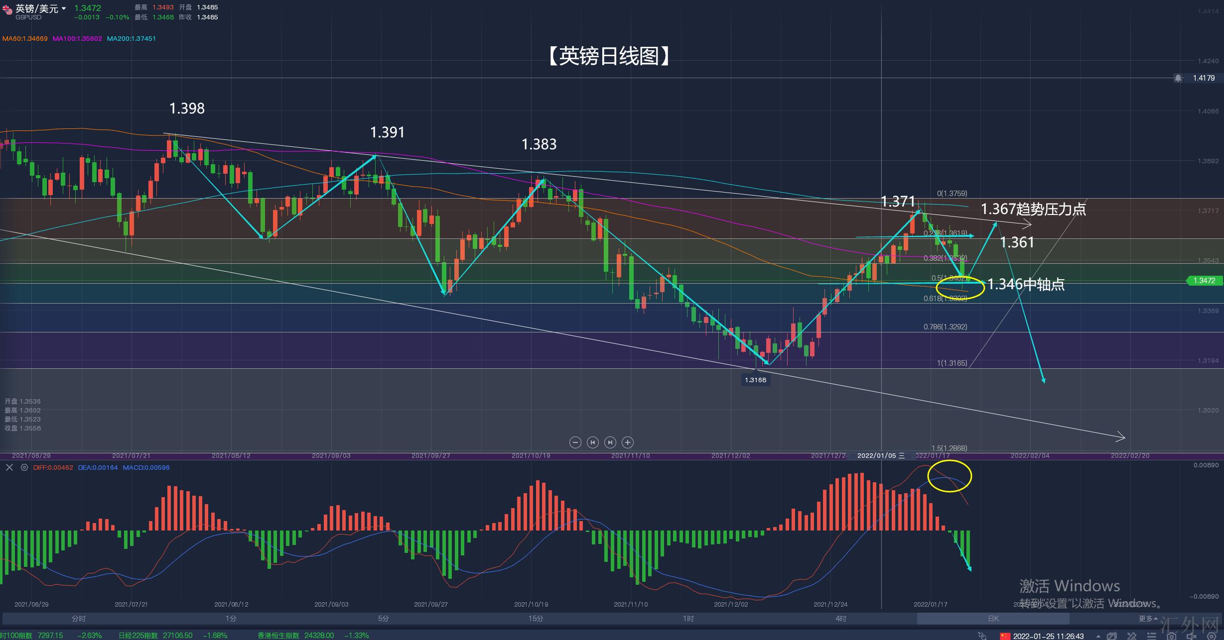The width and height of the screenshot is (1224, 640).
Task: Expand the 更多 timeframe menu
Action: 1148,619
